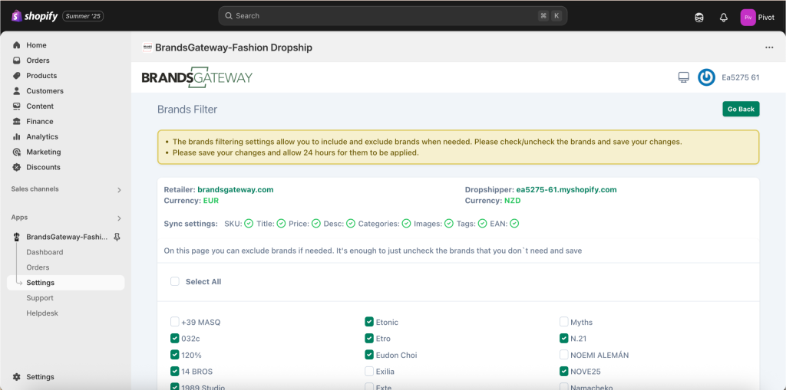
Task: Click the pin icon next to BrandsGateway app
Action: (117, 237)
